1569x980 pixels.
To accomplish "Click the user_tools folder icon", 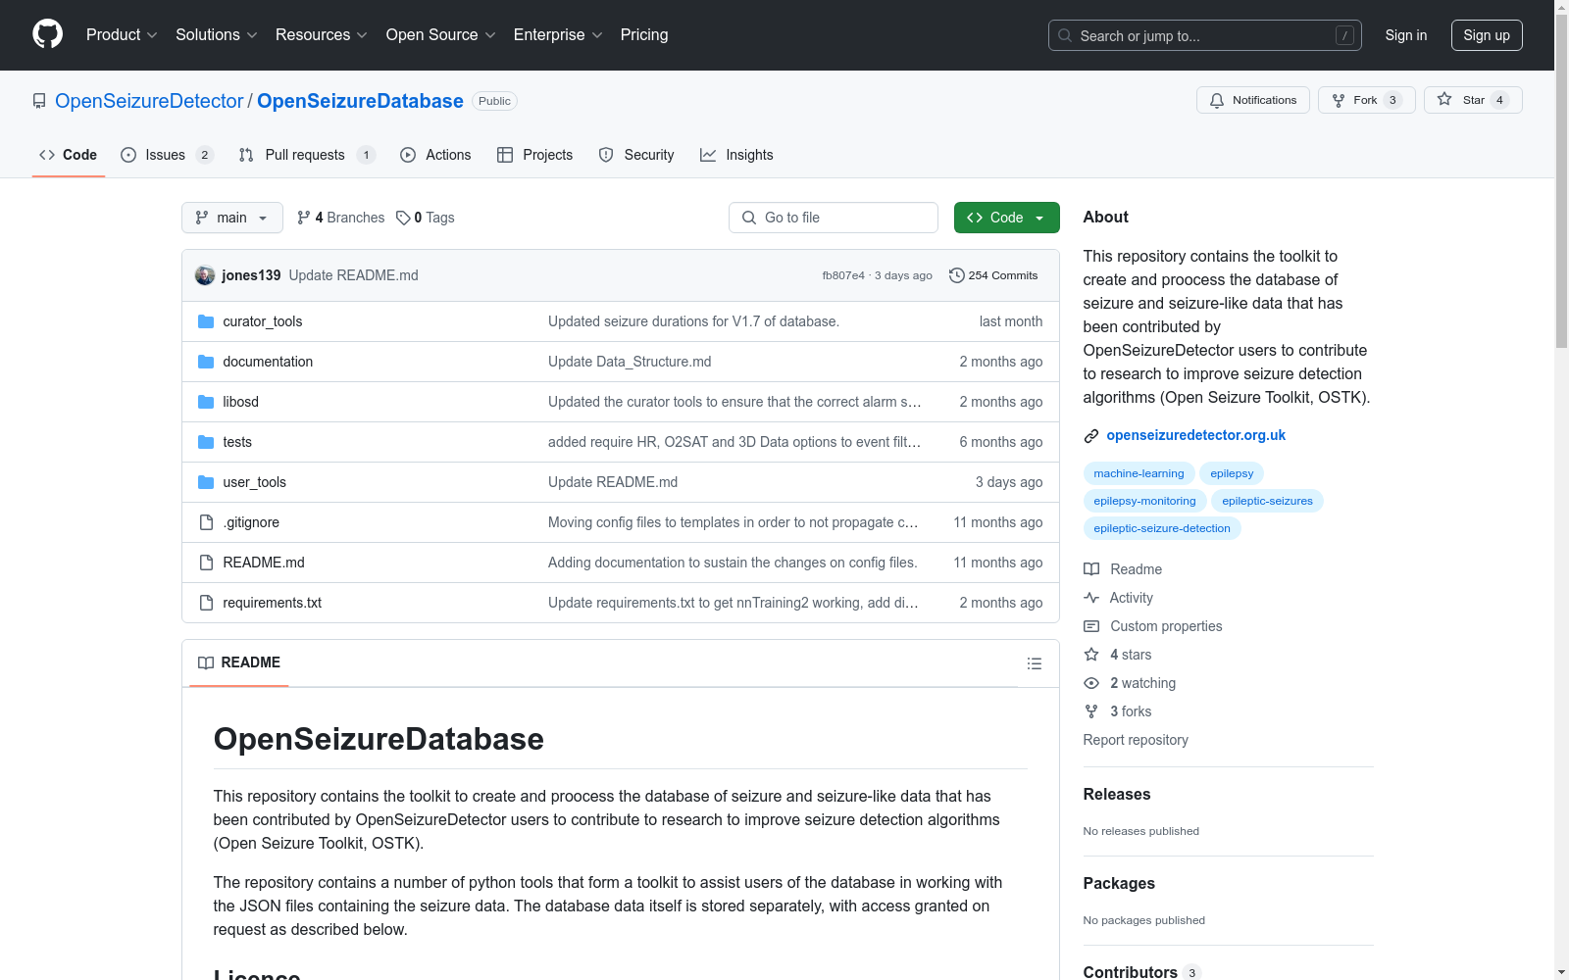I will click(x=206, y=482).
